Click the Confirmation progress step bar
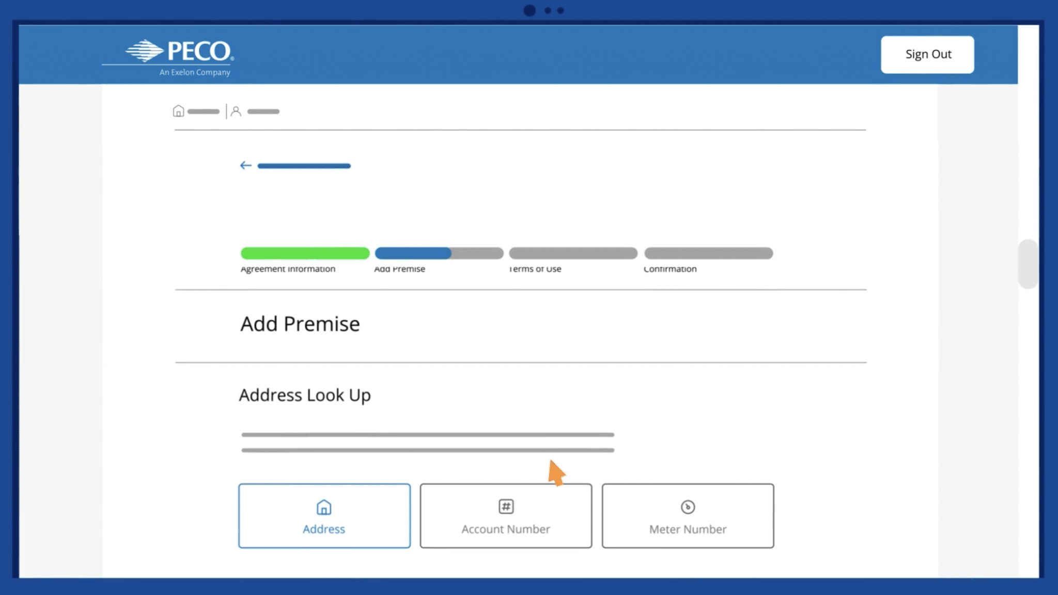Image resolution: width=1058 pixels, height=595 pixels. pos(708,253)
